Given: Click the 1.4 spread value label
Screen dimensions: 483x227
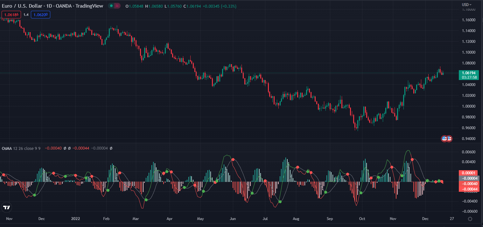Looking at the screenshot, I should [x=26, y=15].
